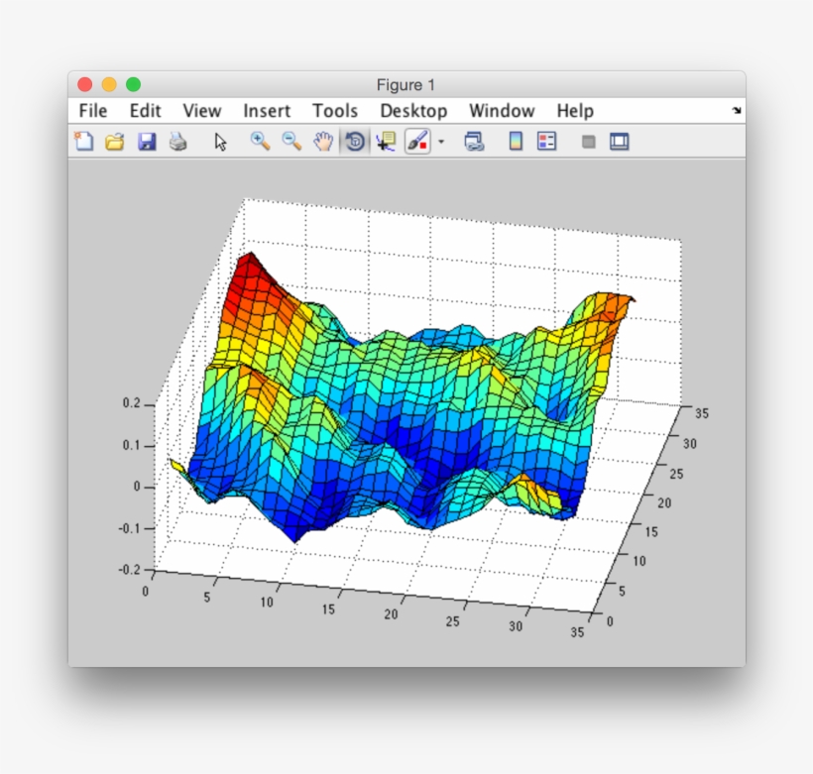This screenshot has height=774, width=813.
Task: Expand the menu bar overflow chevron
Action: (x=738, y=111)
